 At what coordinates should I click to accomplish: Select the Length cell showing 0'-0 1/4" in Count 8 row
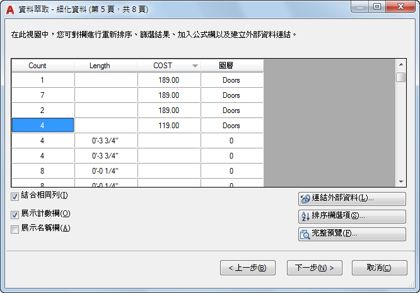106,171
